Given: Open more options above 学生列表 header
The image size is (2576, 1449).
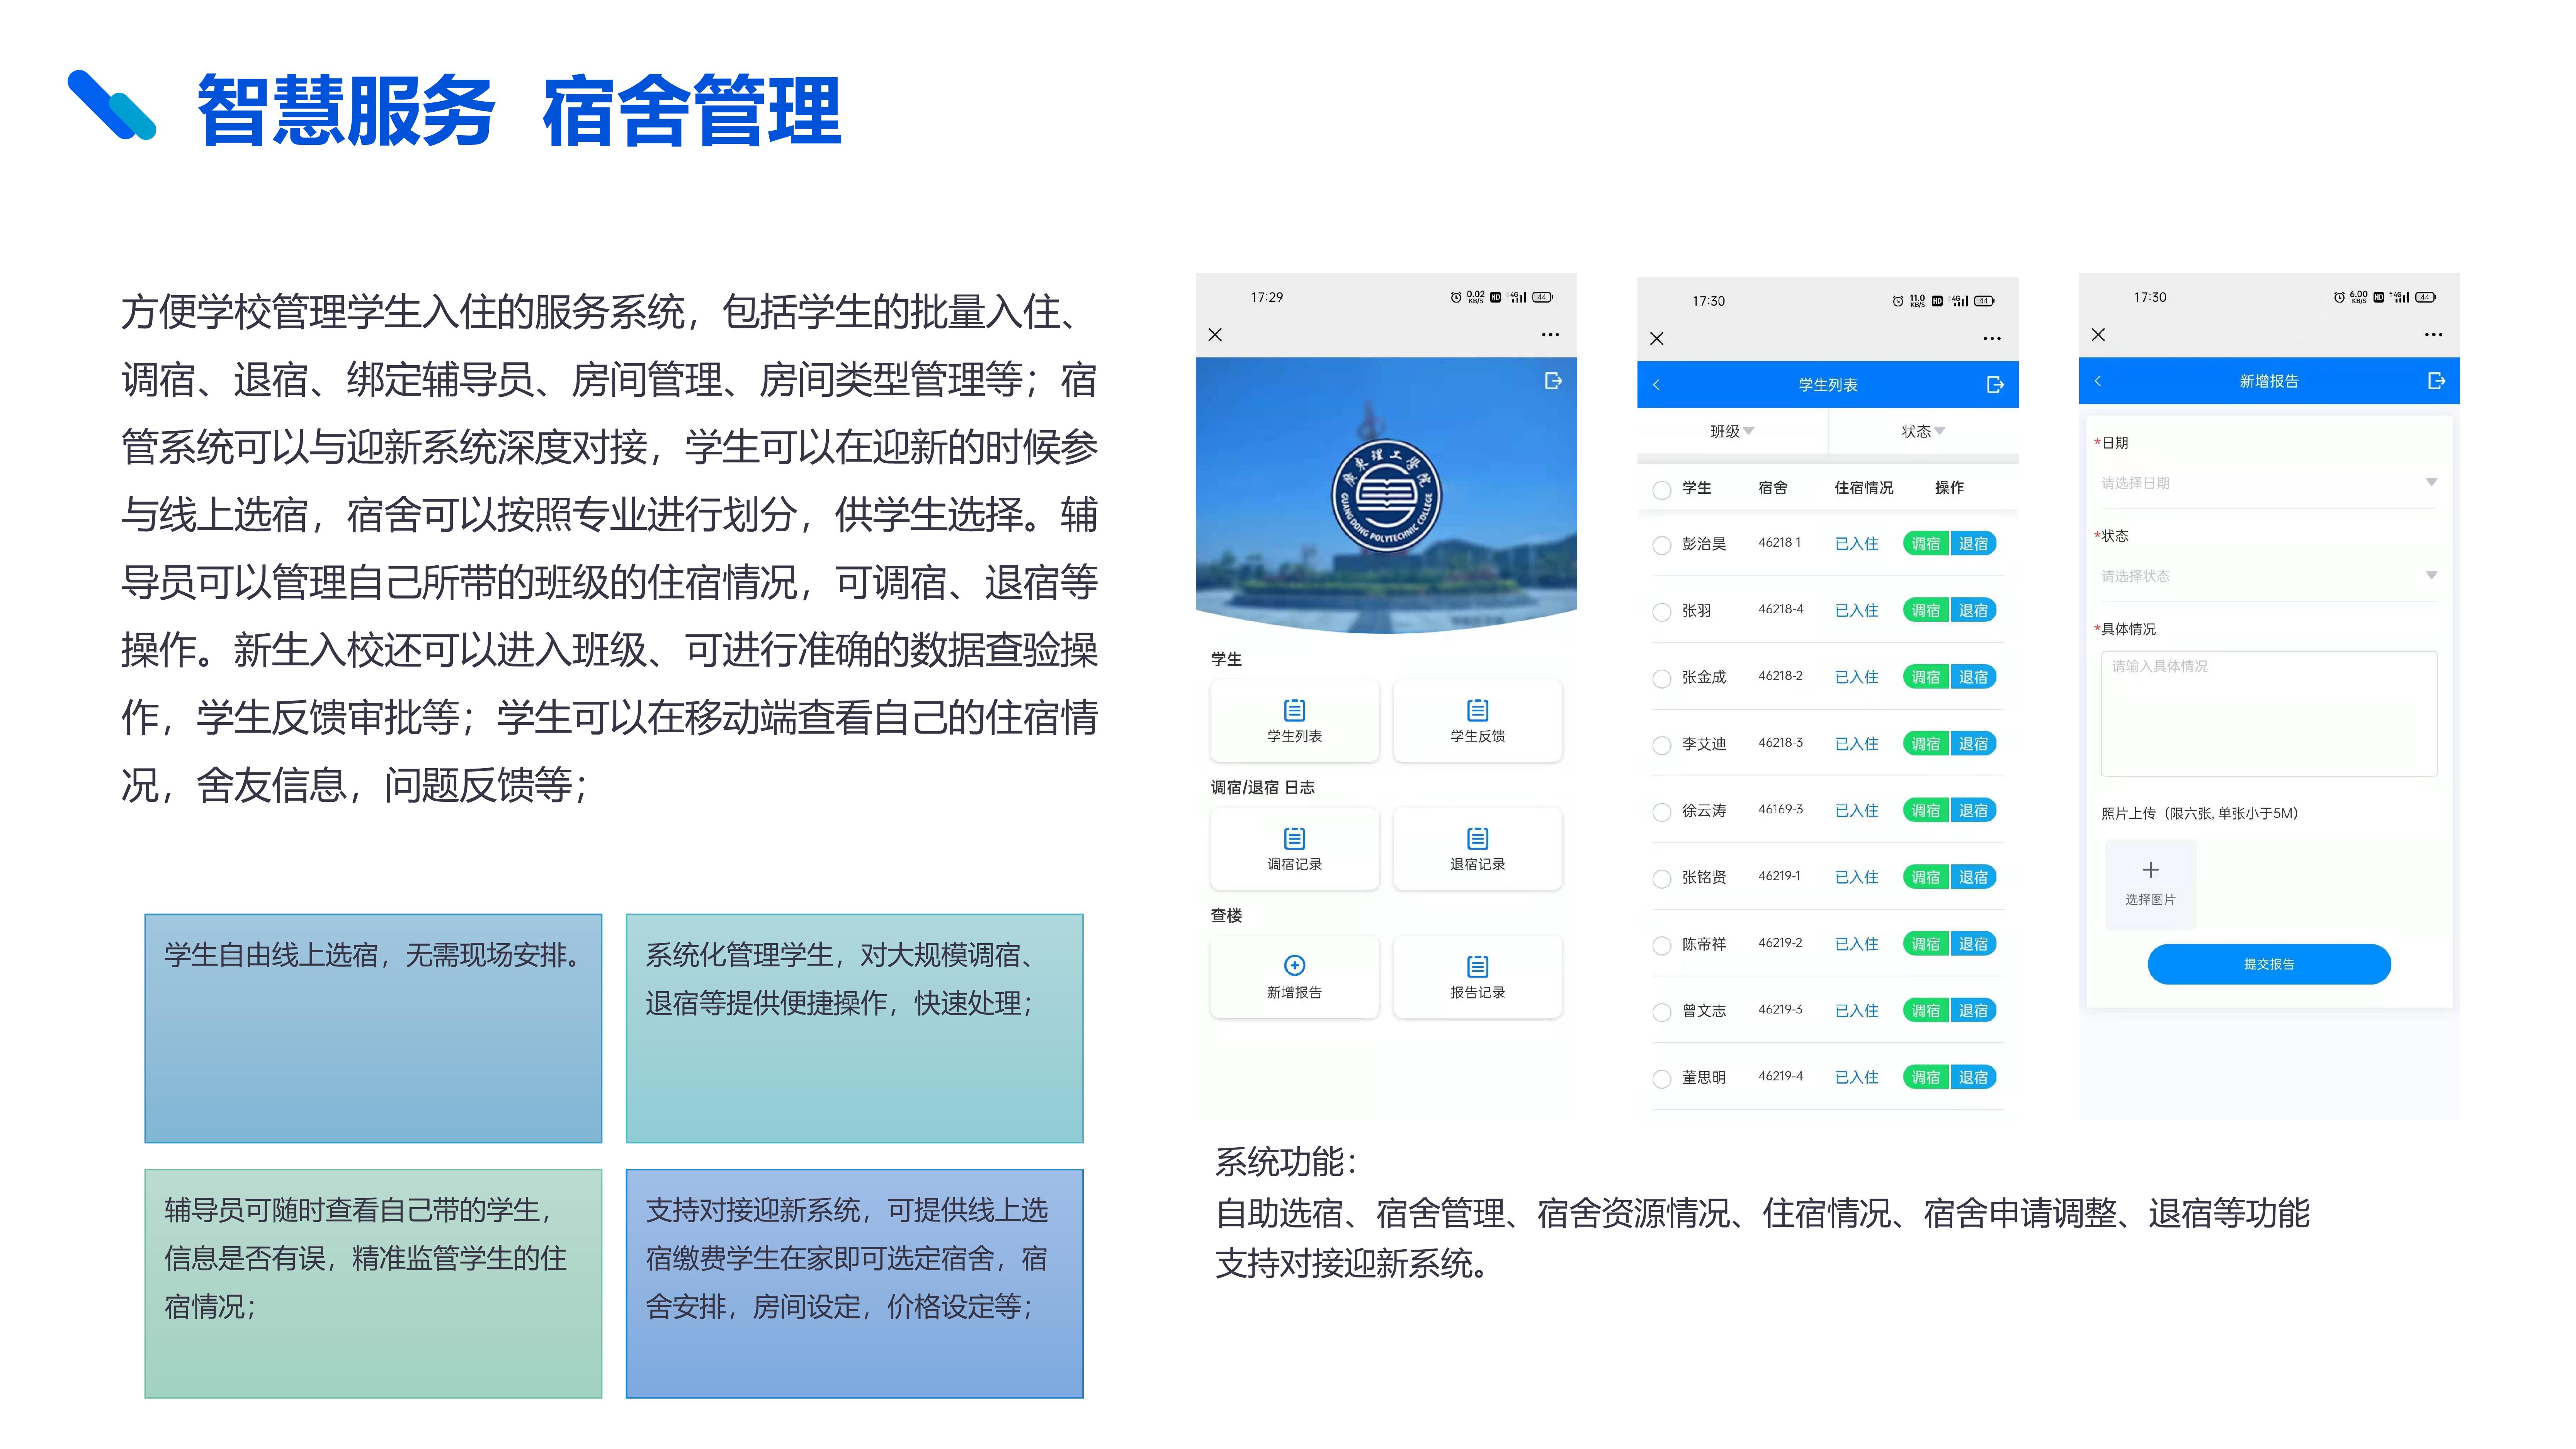Looking at the screenshot, I should click(1992, 339).
